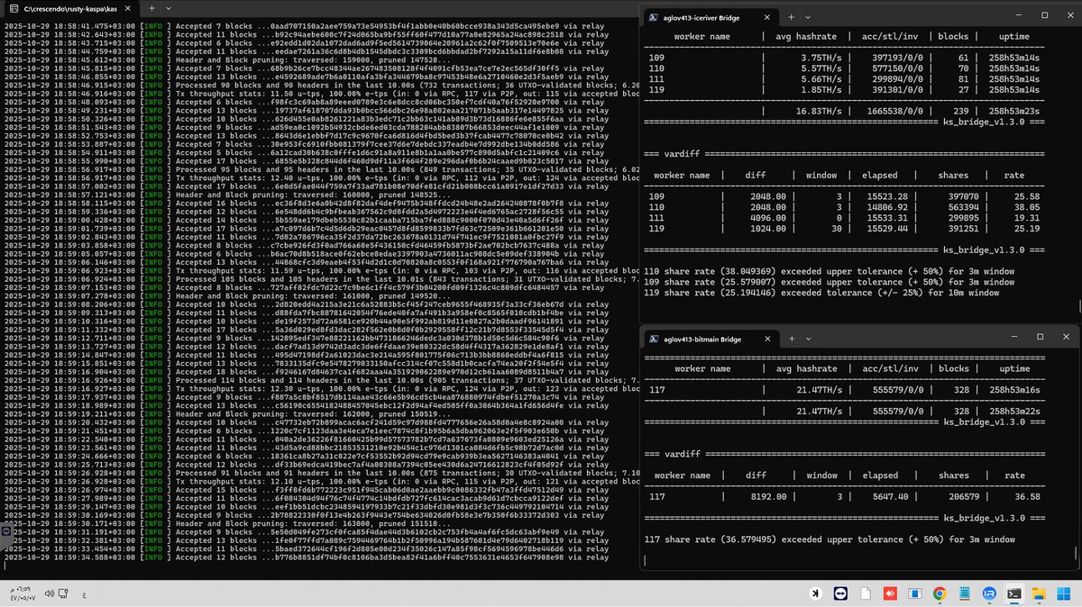Click the PowerShell icon on the aglov413-iceriver Bridge tab

click(654, 17)
